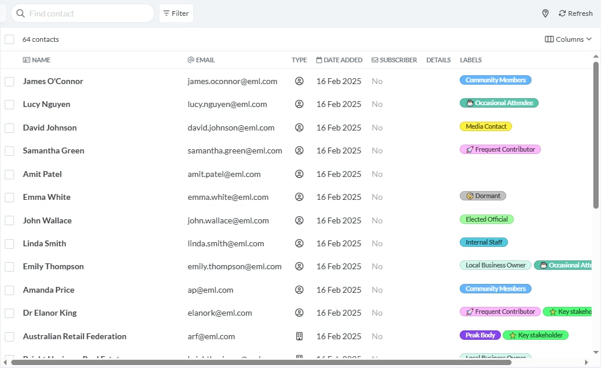Click the horizontal scrollbar right arrow

[586, 362]
